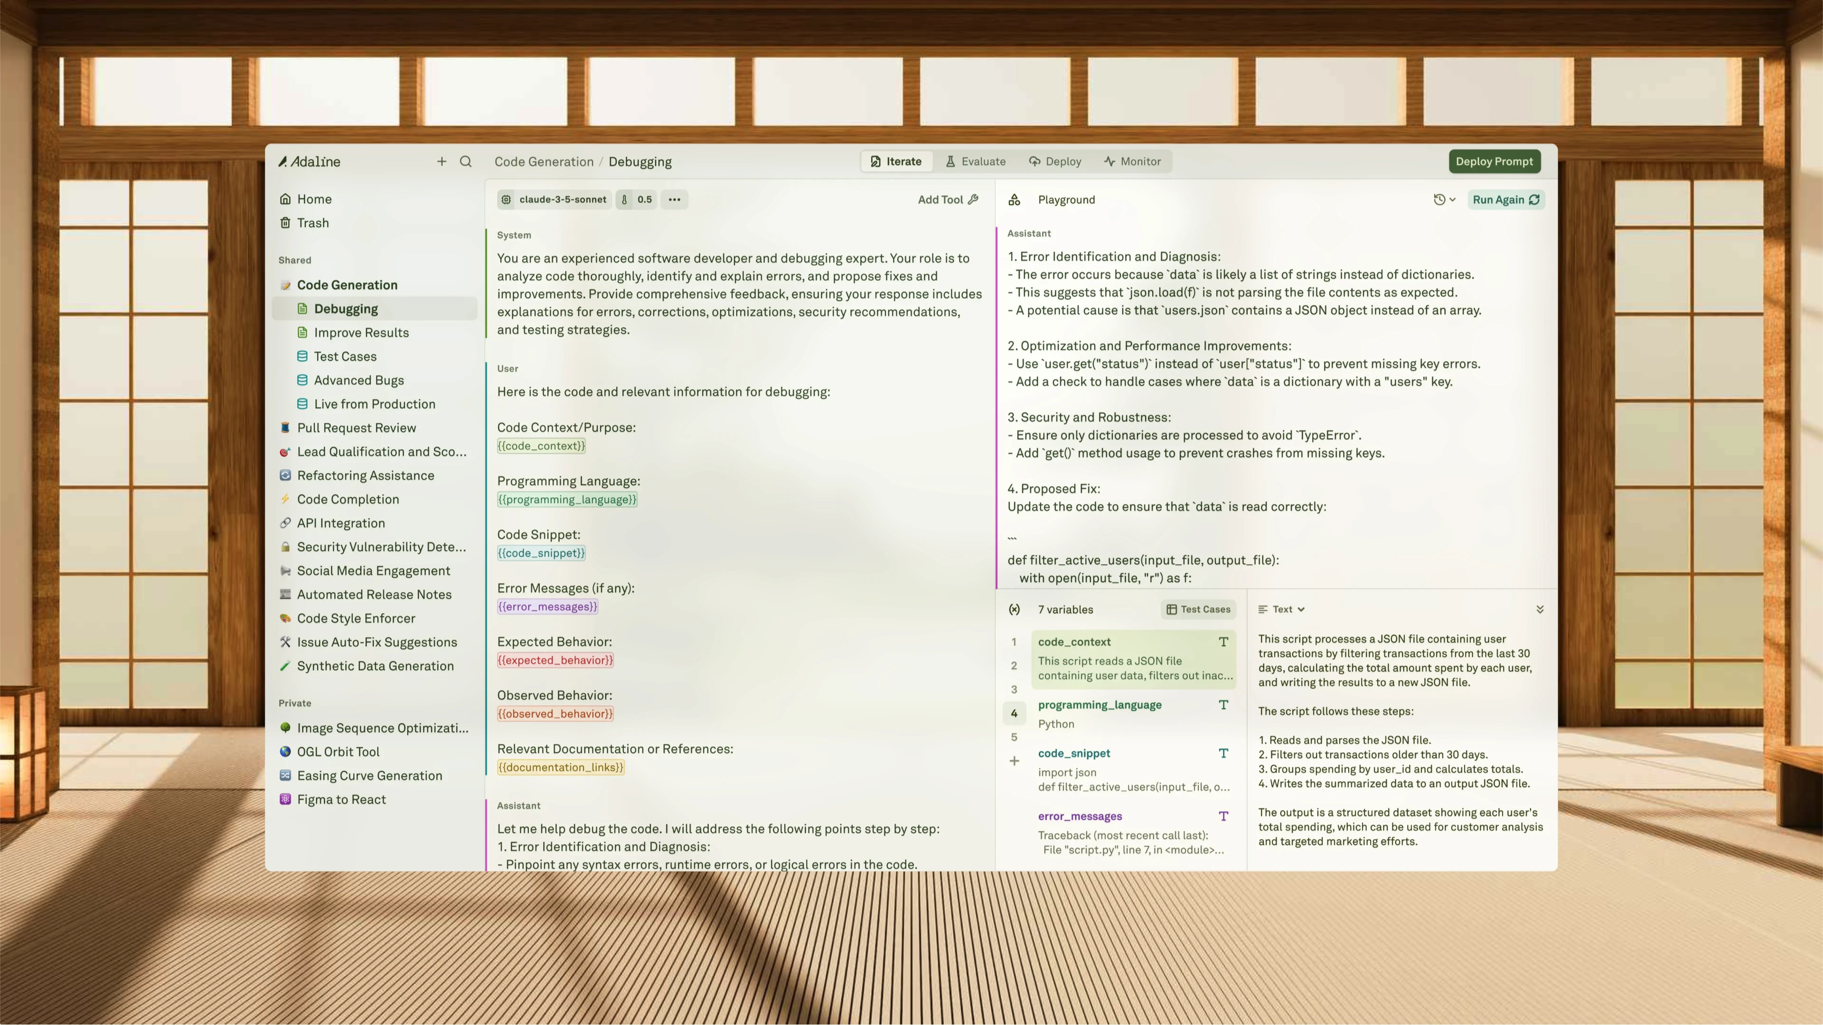Click Code Generation breadcrumb
1823x1025 pixels.
click(x=544, y=161)
